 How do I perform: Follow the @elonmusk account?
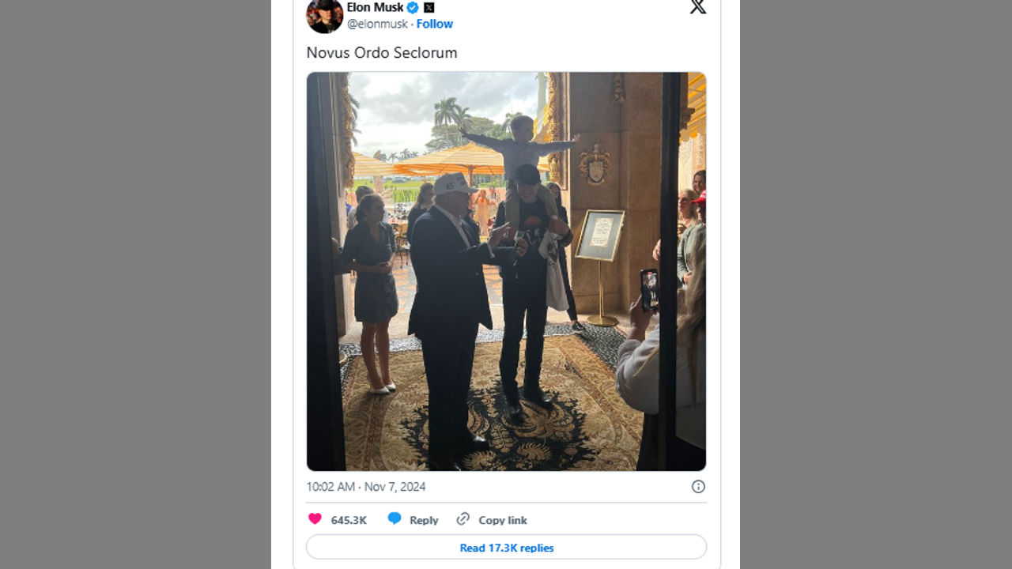pyautogui.click(x=435, y=24)
